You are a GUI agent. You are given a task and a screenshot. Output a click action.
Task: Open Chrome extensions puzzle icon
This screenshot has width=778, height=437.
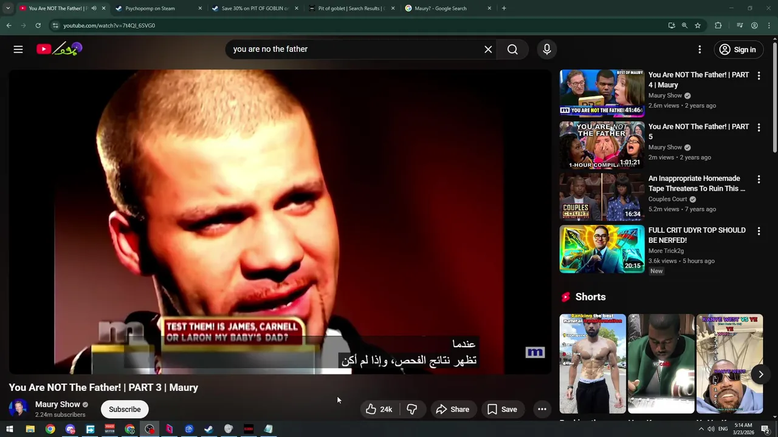(718, 25)
